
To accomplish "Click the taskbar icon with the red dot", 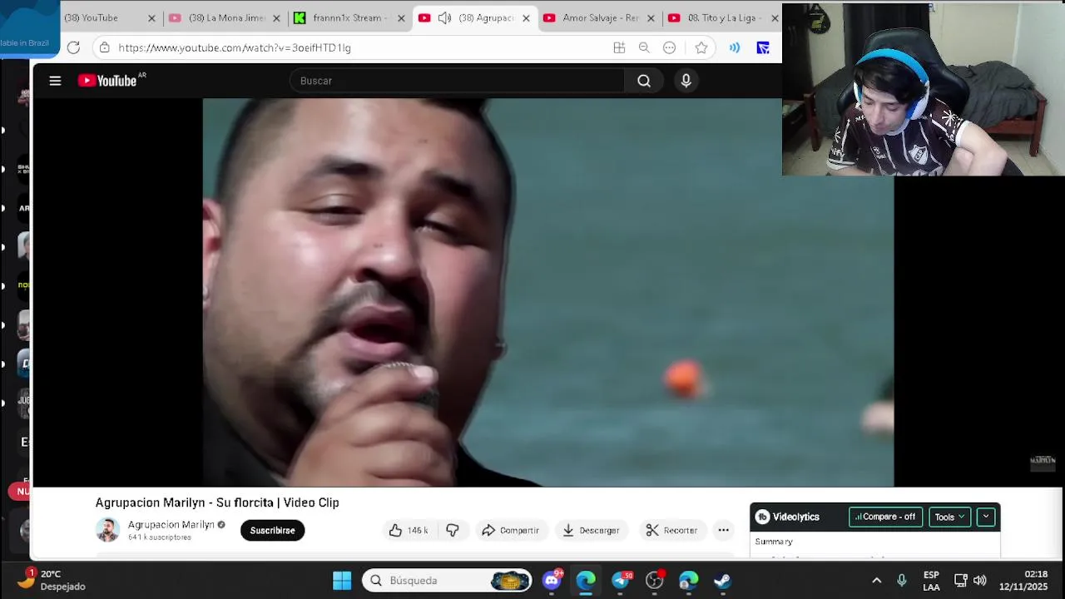I will point(655,580).
